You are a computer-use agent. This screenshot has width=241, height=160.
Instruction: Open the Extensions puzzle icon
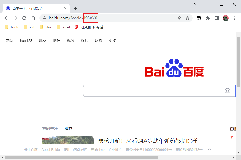[x=208, y=18]
